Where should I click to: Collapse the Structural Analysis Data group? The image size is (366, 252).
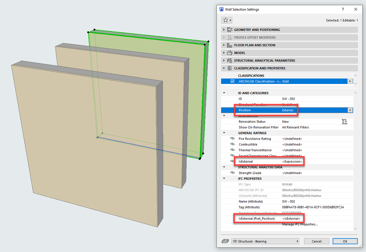tap(224, 167)
